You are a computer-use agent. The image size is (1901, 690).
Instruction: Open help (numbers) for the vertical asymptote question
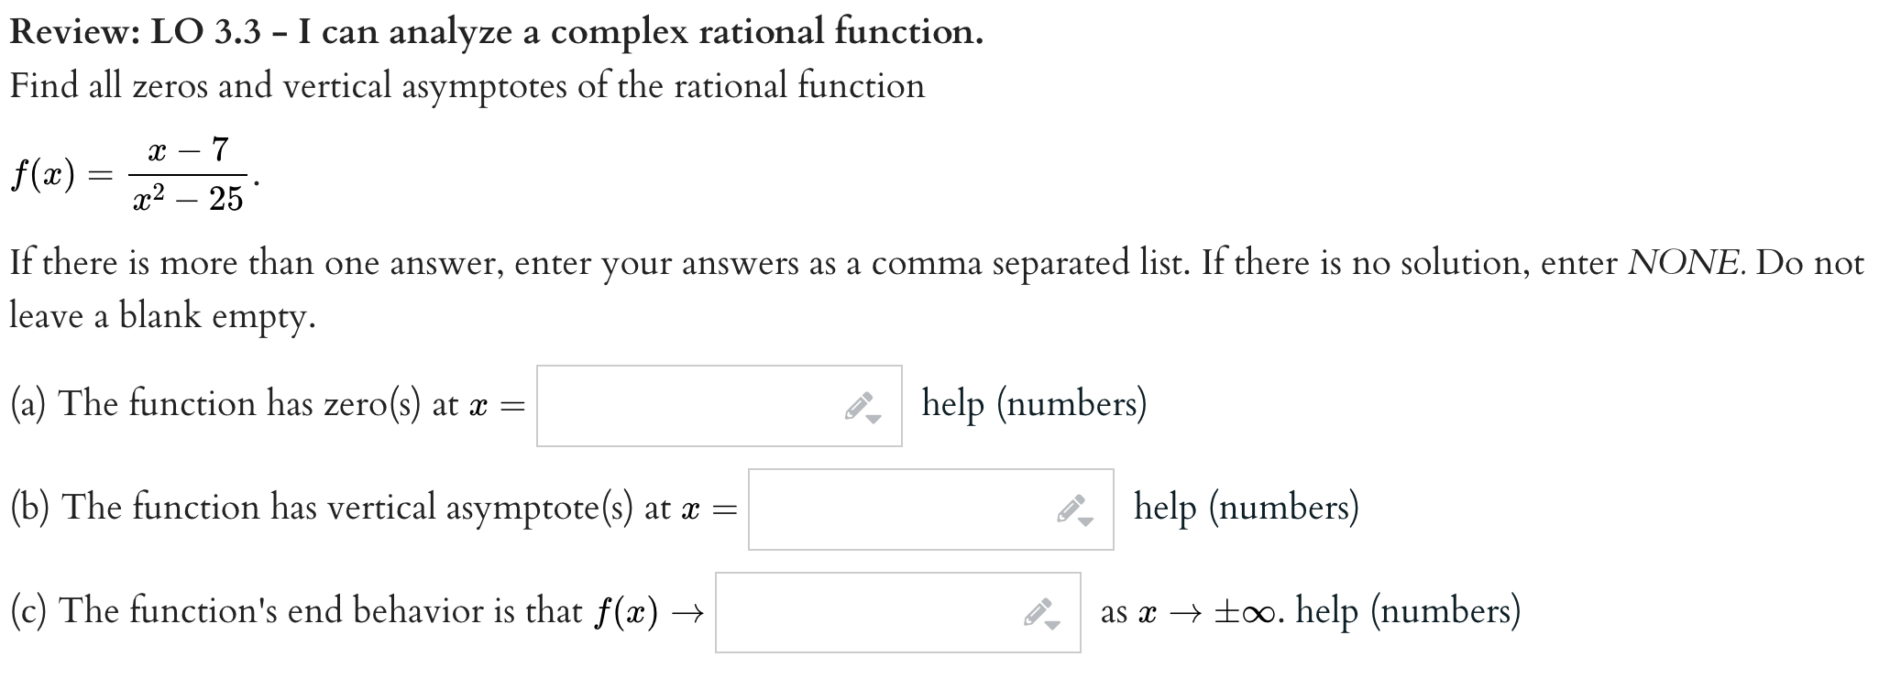point(1247,506)
